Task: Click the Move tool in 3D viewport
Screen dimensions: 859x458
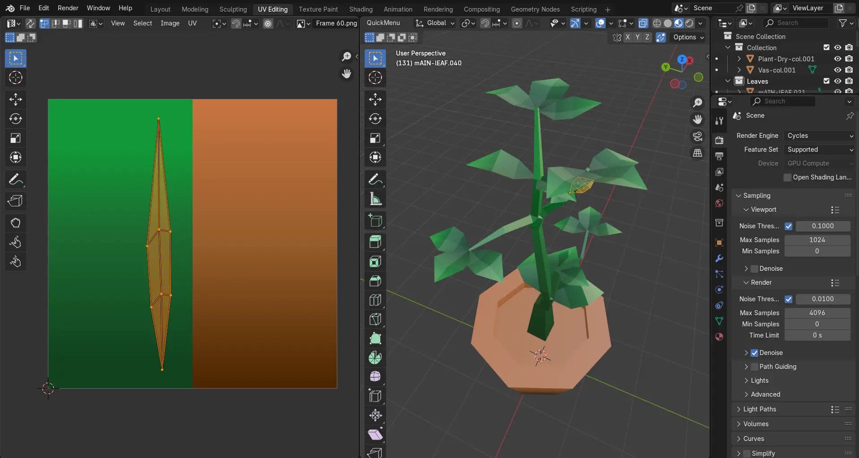Action: (x=375, y=99)
